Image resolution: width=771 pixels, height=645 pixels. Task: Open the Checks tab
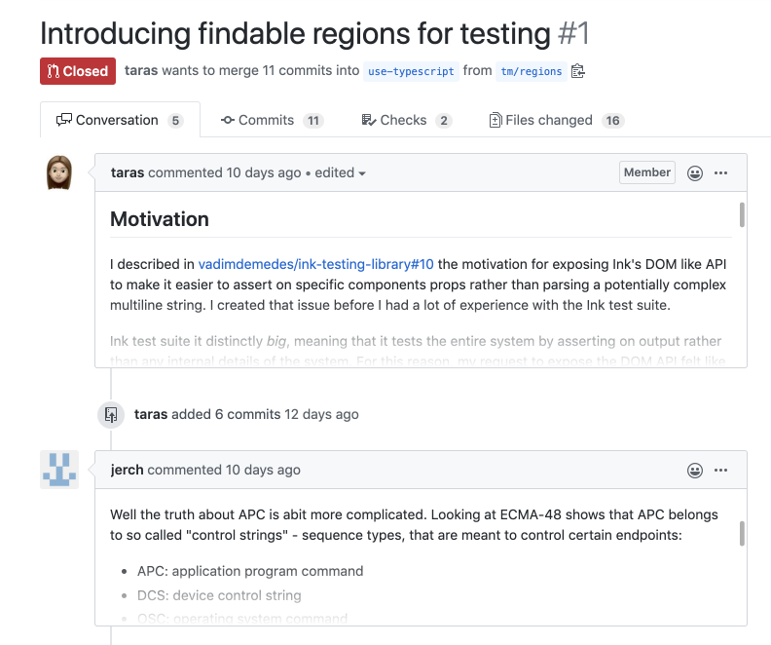[x=405, y=121]
